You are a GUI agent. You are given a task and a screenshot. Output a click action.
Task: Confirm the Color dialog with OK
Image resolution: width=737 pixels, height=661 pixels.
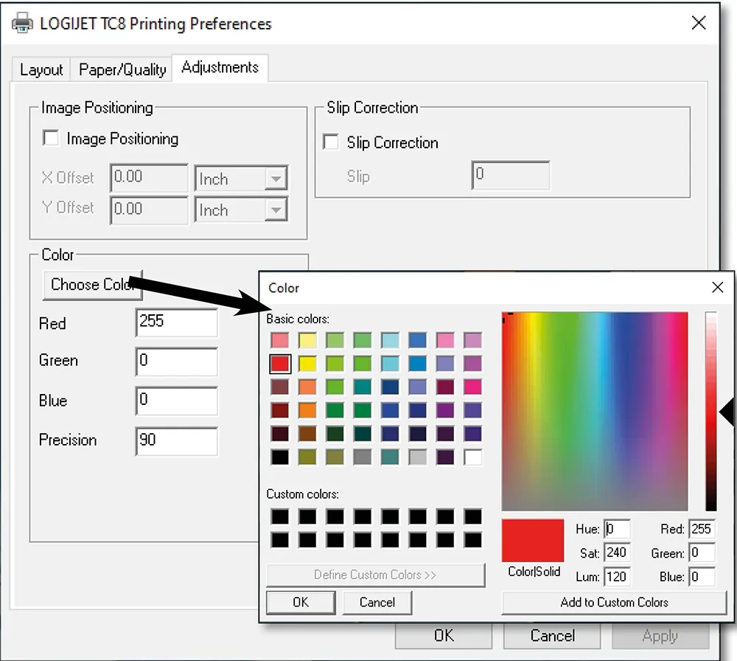coord(301,603)
